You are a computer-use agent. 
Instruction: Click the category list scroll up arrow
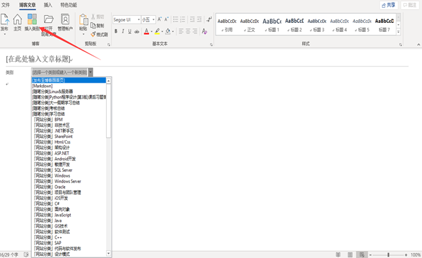point(109,80)
